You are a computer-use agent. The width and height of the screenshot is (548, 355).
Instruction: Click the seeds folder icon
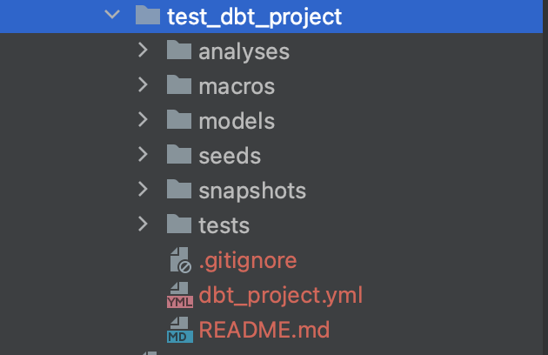[x=178, y=155]
